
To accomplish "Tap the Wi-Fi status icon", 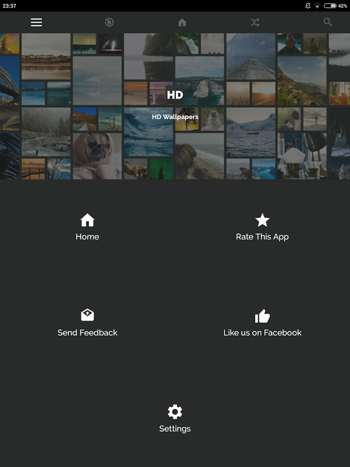I will click(x=317, y=6).
